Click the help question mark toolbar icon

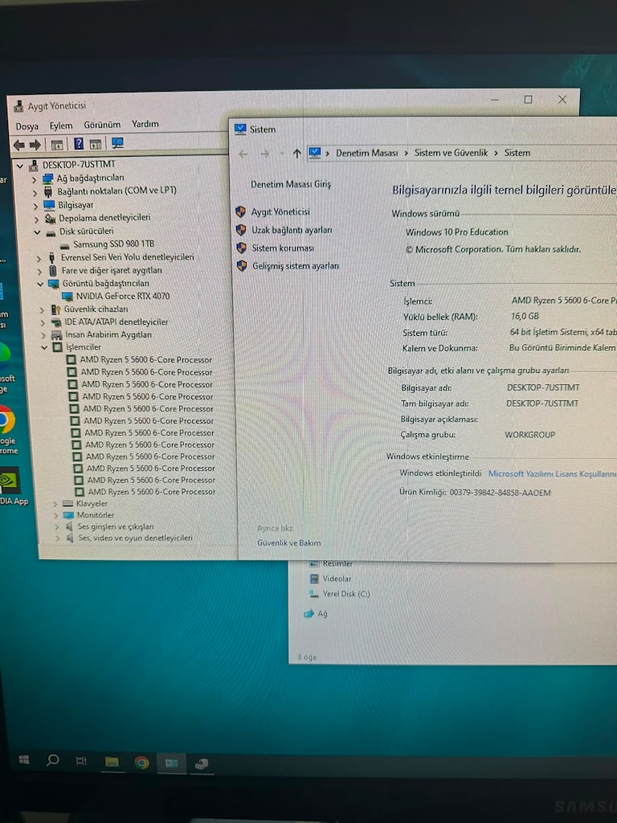coord(79,144)
